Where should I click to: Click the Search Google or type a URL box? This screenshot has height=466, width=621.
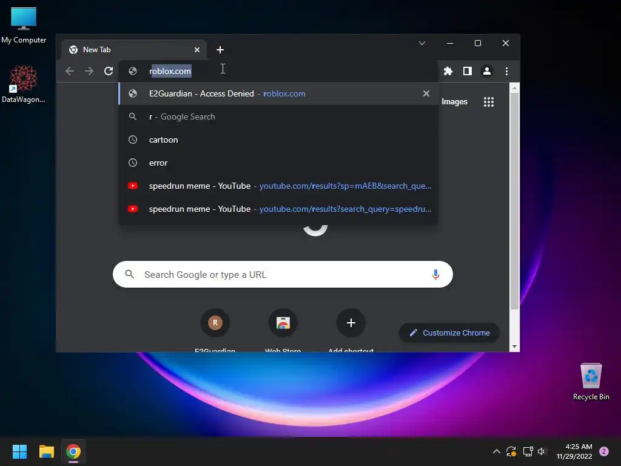[x=283, y=274]
